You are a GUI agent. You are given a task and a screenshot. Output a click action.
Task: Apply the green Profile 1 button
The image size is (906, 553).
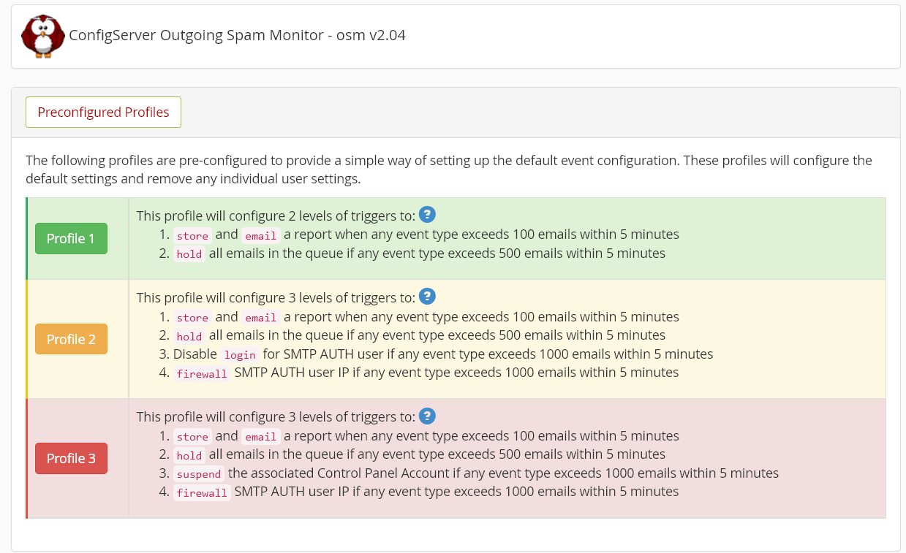tap(71, 238)
